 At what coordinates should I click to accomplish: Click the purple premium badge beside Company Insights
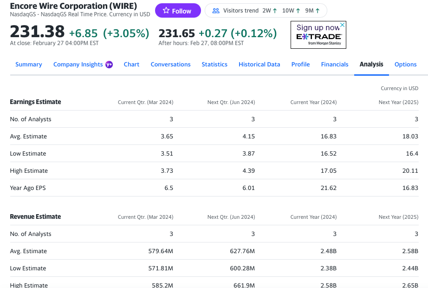109,65
